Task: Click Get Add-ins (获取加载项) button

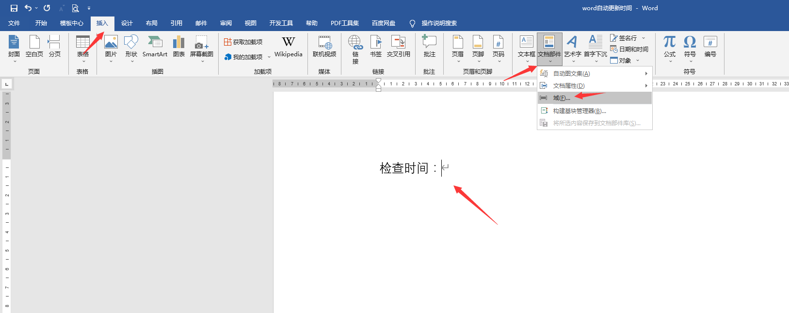Action: 243,42
